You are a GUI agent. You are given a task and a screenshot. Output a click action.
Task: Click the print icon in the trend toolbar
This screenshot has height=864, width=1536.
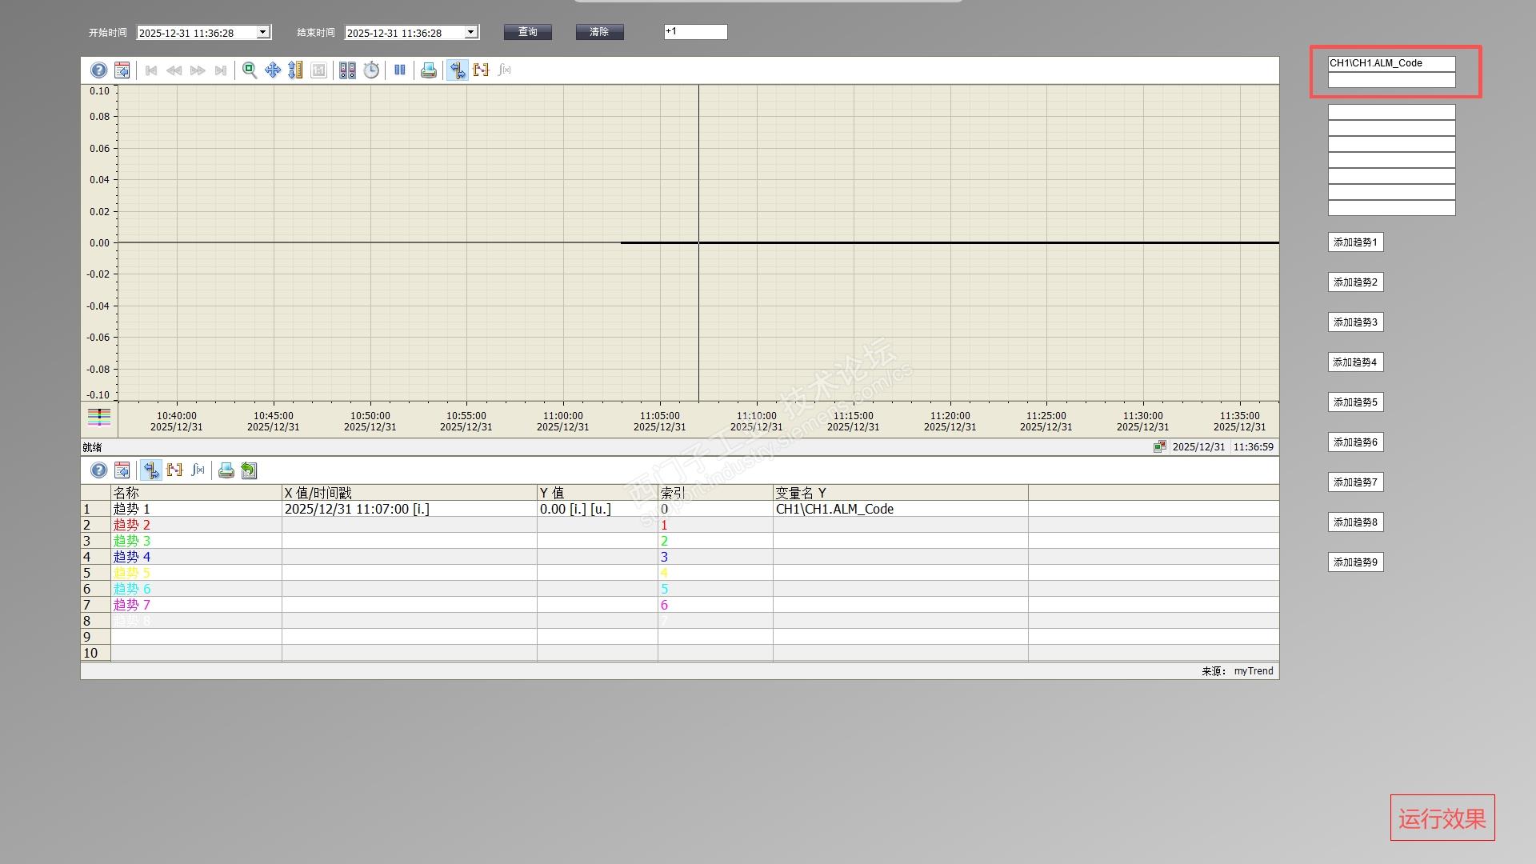coord(429,70)
